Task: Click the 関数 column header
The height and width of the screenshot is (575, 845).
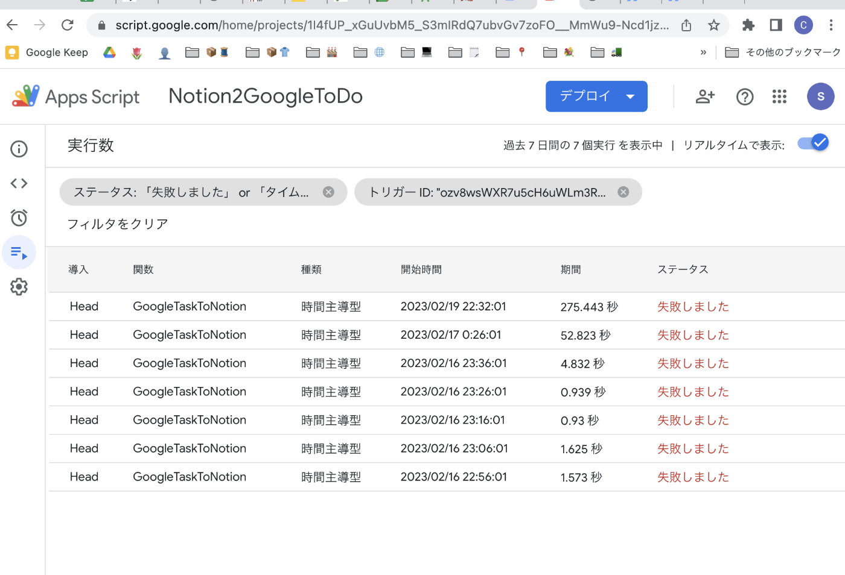Action: click(144, 269)
